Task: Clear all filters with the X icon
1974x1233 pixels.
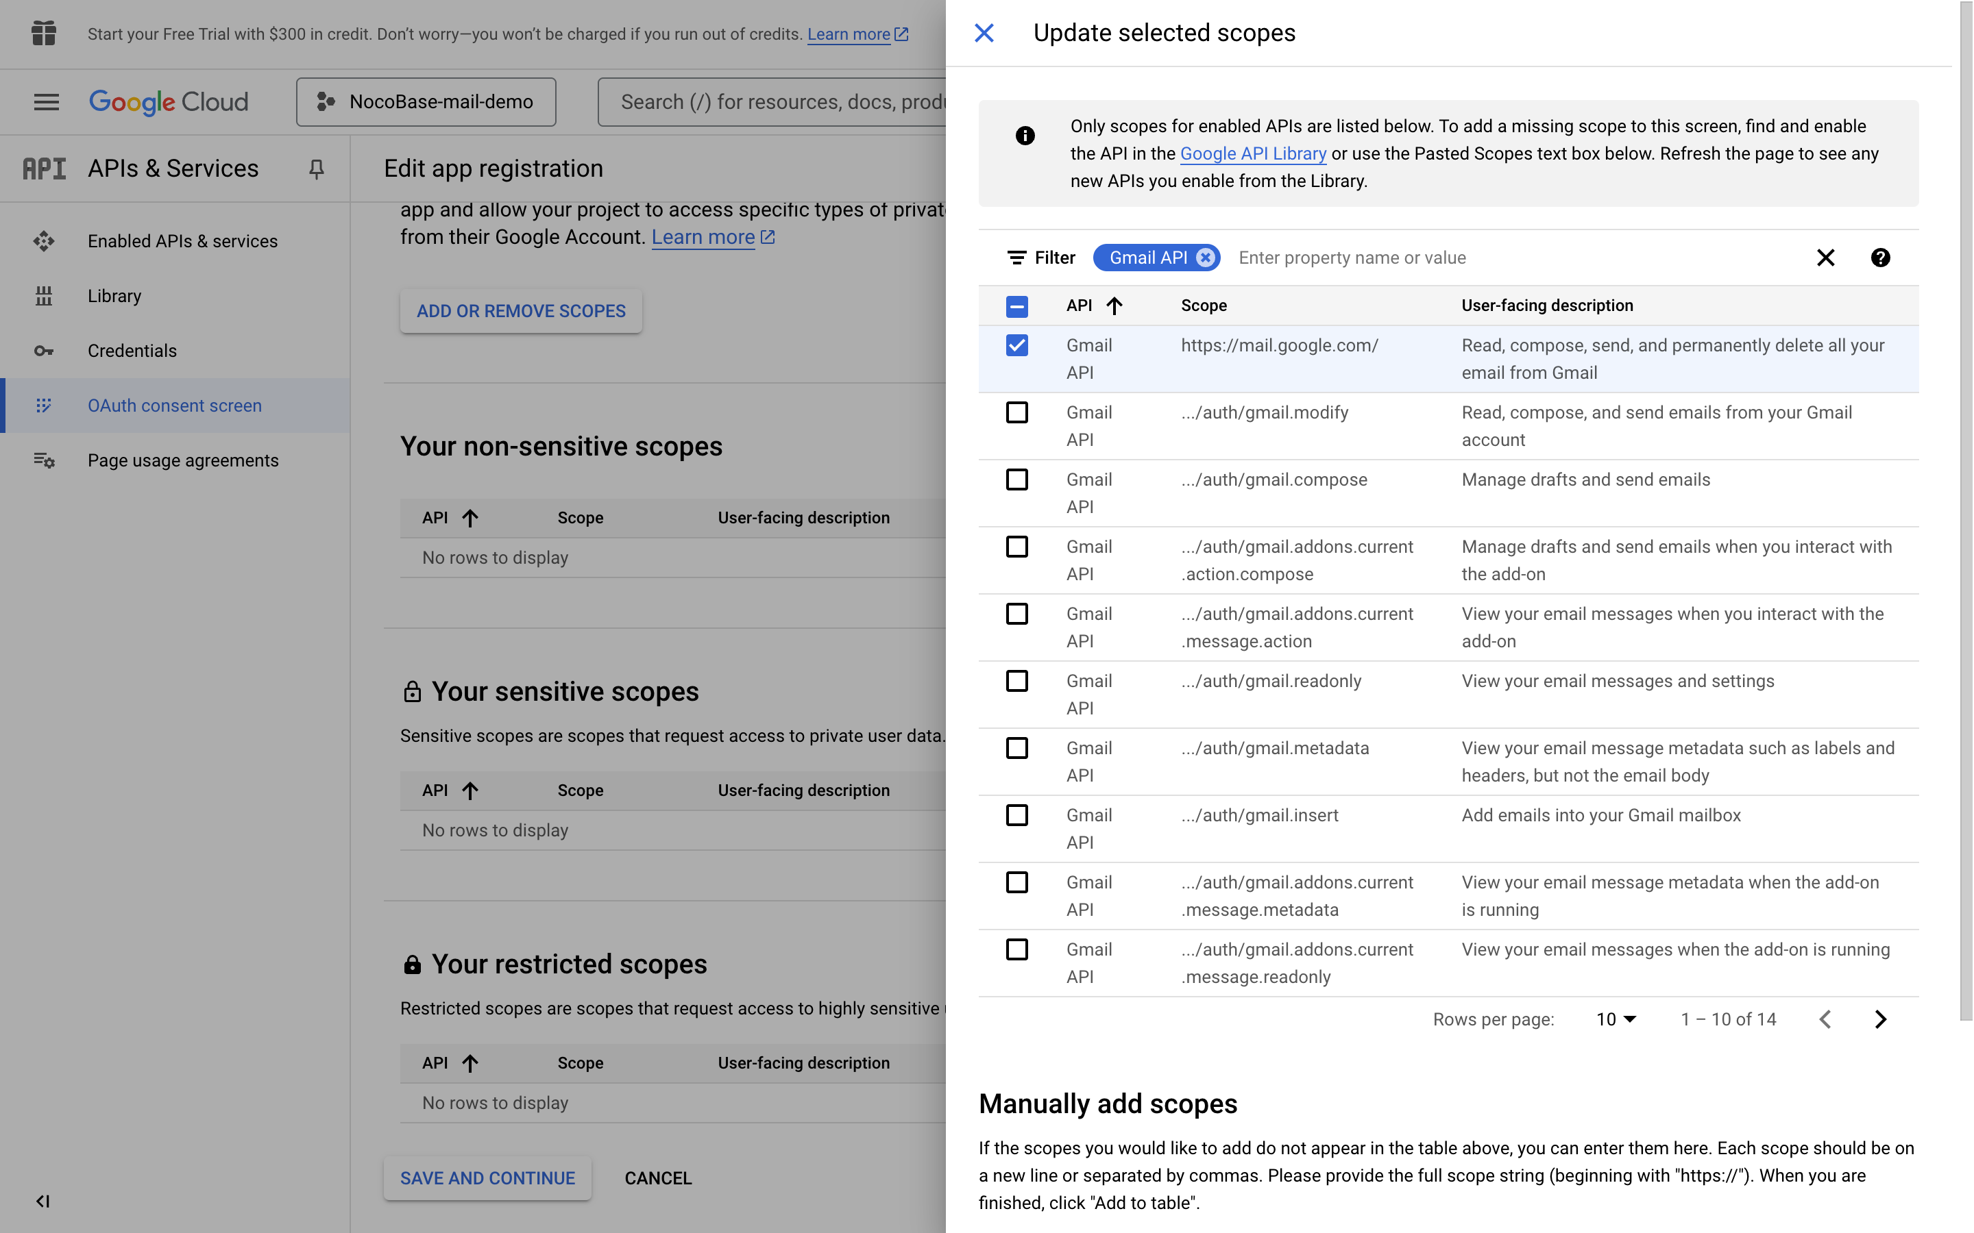Action: 1825,258
